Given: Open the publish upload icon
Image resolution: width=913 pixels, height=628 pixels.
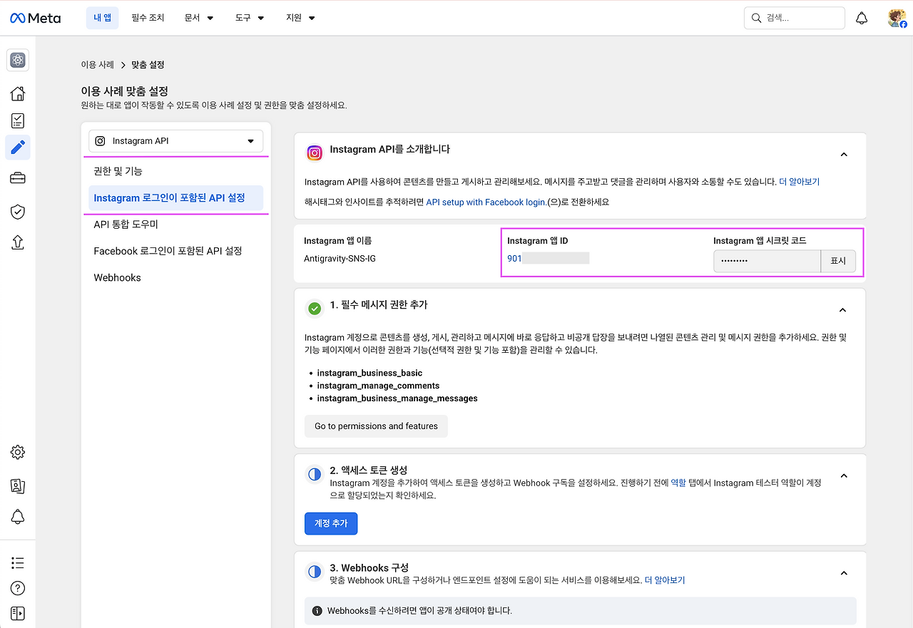Looking at the screenshot, I should 18,242.
